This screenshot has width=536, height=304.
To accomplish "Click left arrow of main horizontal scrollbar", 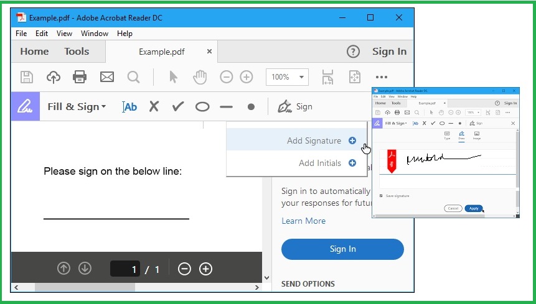I will (x=16, y=287).
